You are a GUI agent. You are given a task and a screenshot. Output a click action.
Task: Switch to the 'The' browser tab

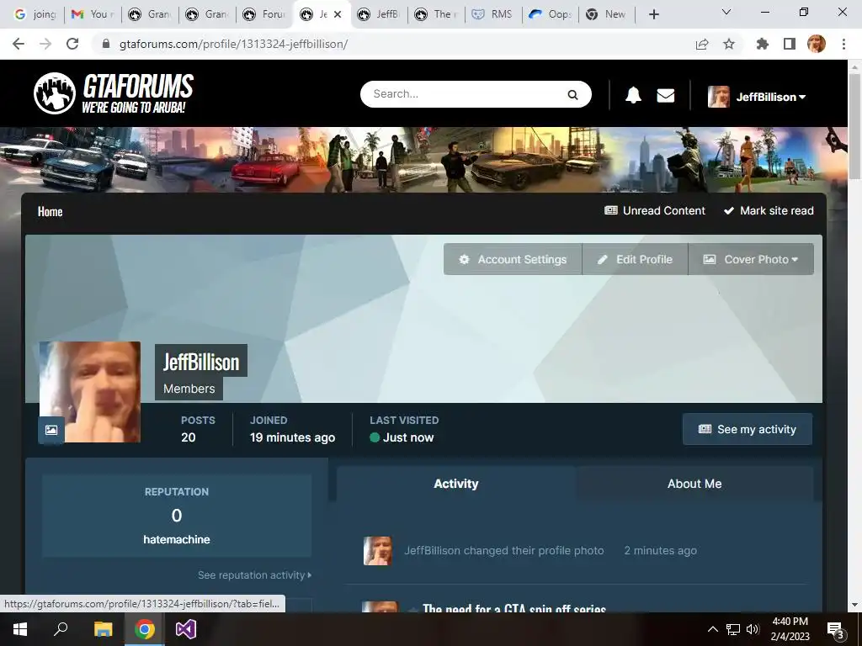click(436, 14)
